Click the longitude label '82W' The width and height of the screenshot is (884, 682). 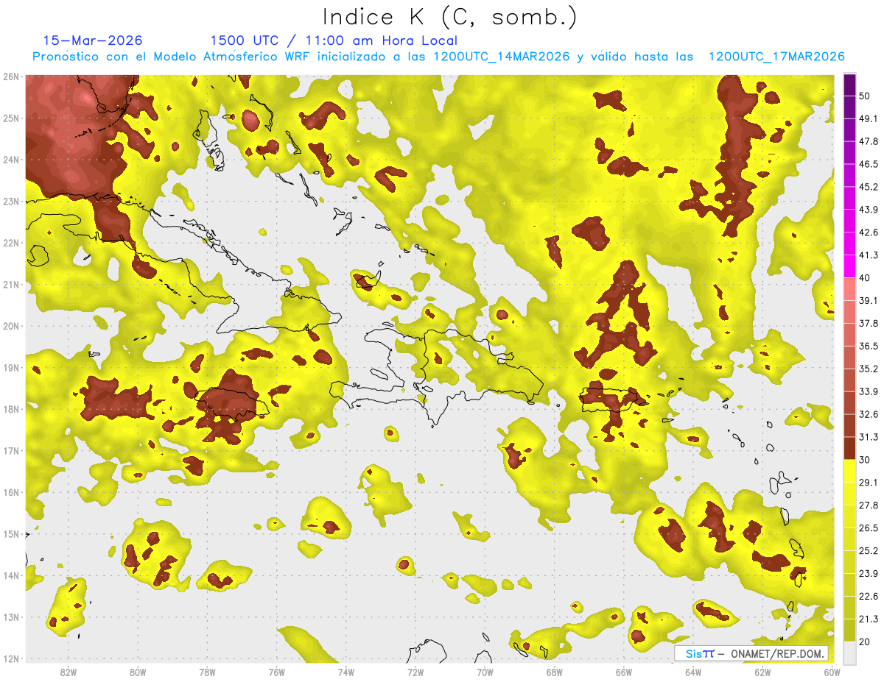[x=68, y=672]
